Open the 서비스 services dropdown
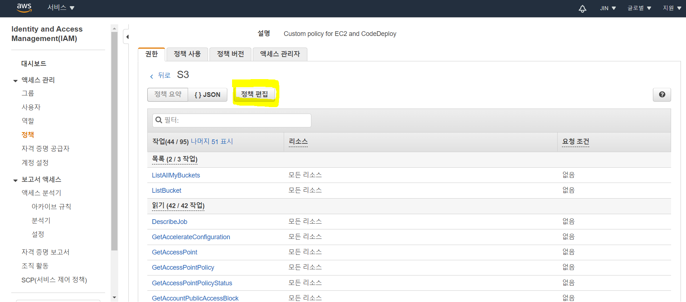 61,8
